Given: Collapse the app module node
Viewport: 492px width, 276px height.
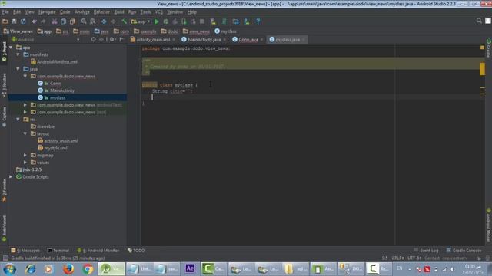Looking at the screenshot, I should pos(11,48).
